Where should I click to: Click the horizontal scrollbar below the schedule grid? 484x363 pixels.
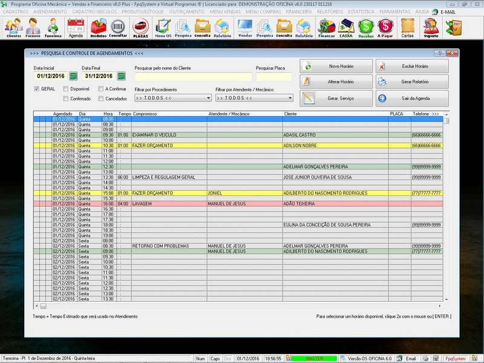242,306
